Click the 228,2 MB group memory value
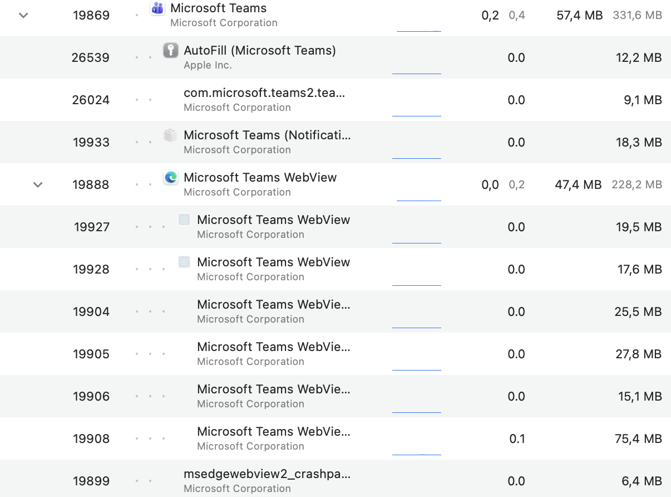The image size is (671, 497). [637, 184]
